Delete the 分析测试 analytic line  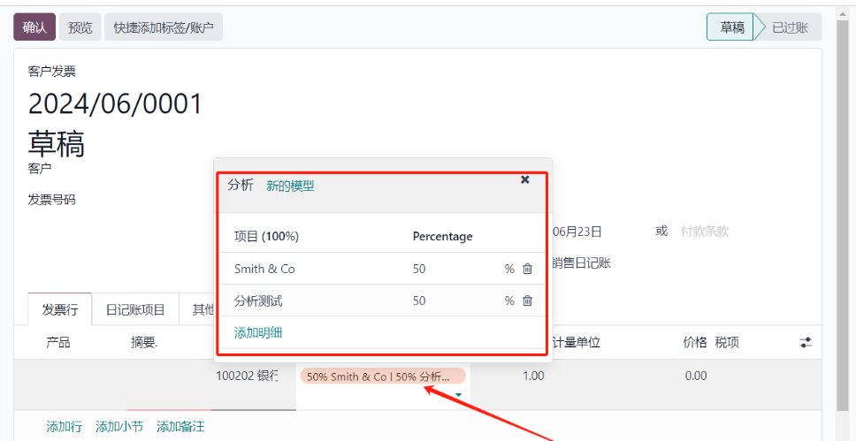[528, 300]
